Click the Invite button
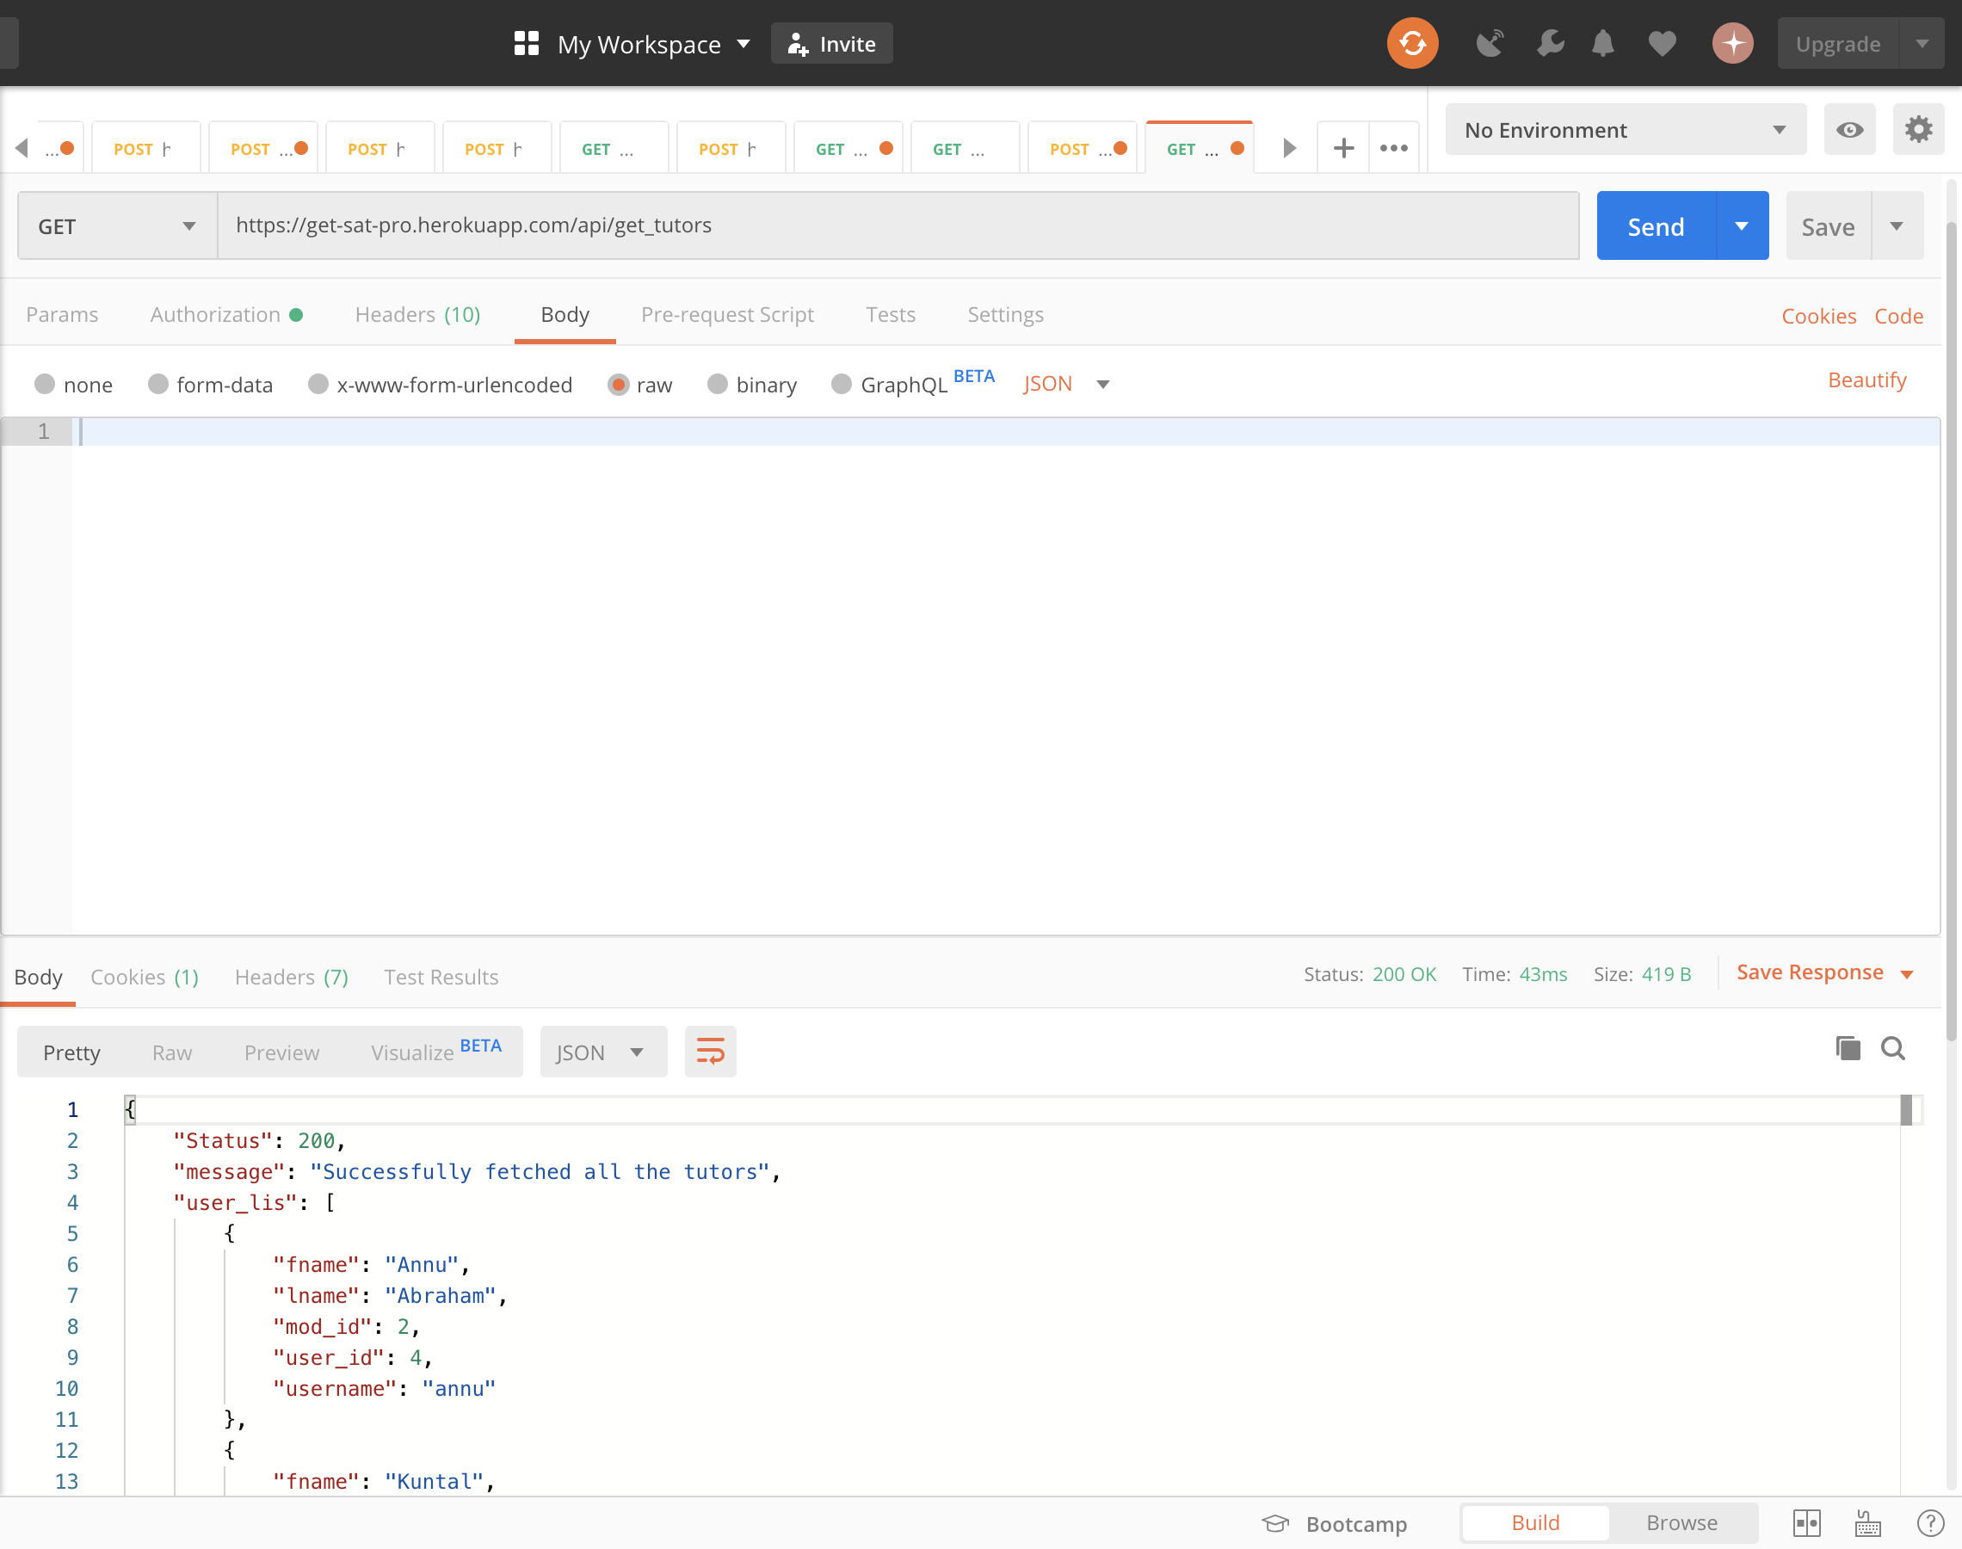Viewport: 1962px width, 1549px height. (831, 44)
